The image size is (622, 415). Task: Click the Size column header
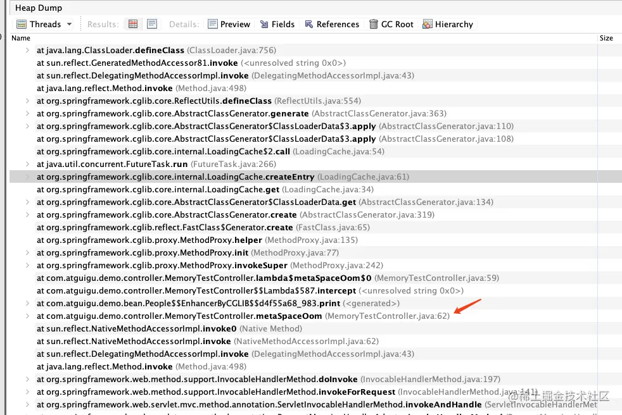[606, 38]
